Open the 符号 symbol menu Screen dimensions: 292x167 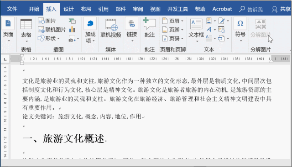240,30
